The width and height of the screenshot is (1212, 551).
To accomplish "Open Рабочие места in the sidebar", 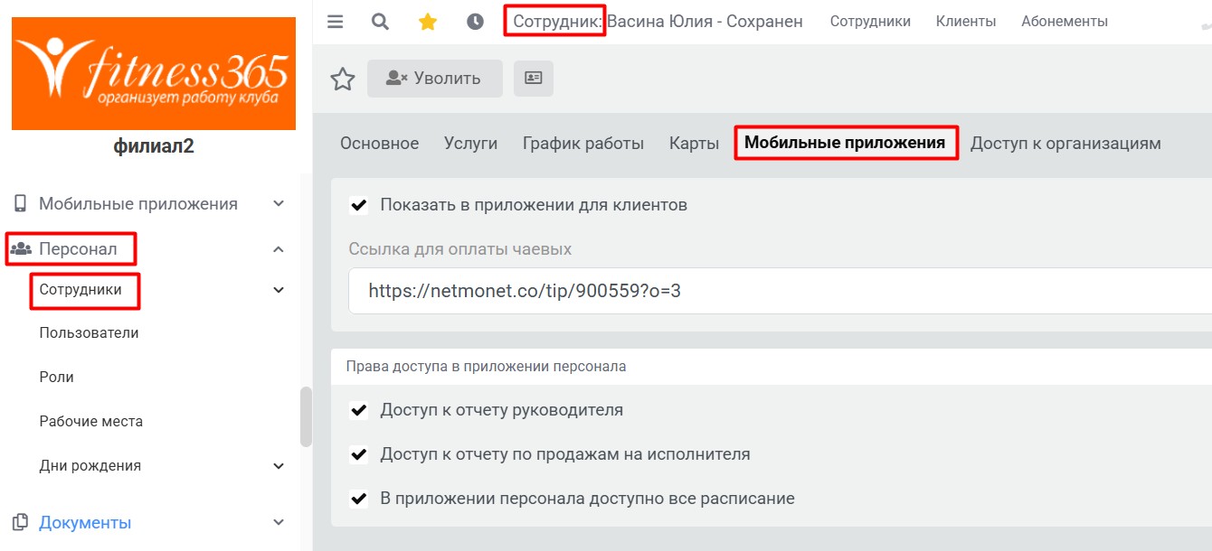I will pyautogui.click(x=90, y=421).
